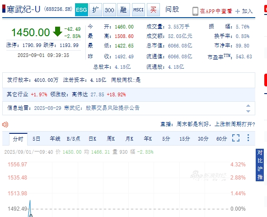This screenshot has width=267, height=217.
Task: Switch to the 月K chart tab
Action: tap(129, 139)
